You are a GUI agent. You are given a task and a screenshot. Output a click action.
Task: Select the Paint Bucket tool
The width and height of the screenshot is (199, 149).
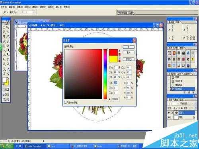(x=8, y=50)
